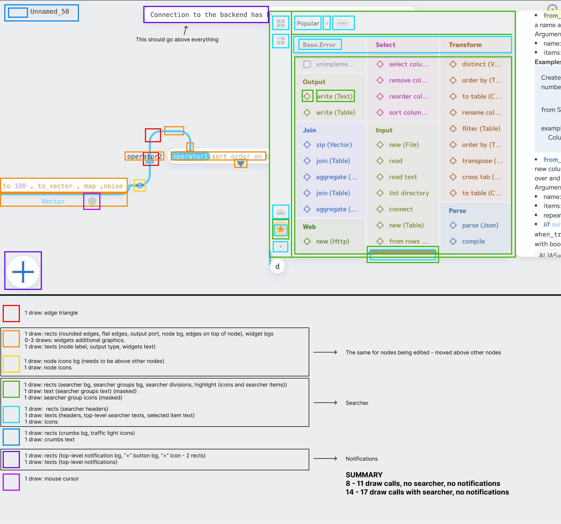The width and height of the screenshot is (561, 524).
Task: Click the blue dropdown triangle below operator1
Action: coord(240,163)
